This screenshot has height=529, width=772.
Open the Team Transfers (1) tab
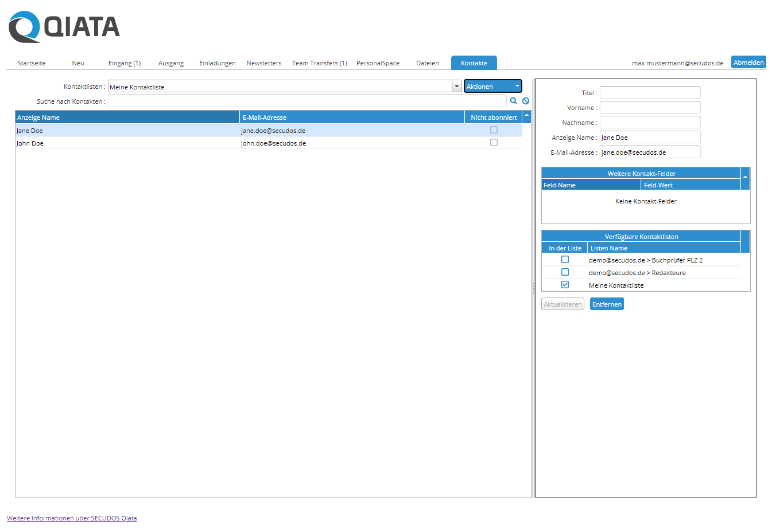pyautogui.click(x=319, y=63)
